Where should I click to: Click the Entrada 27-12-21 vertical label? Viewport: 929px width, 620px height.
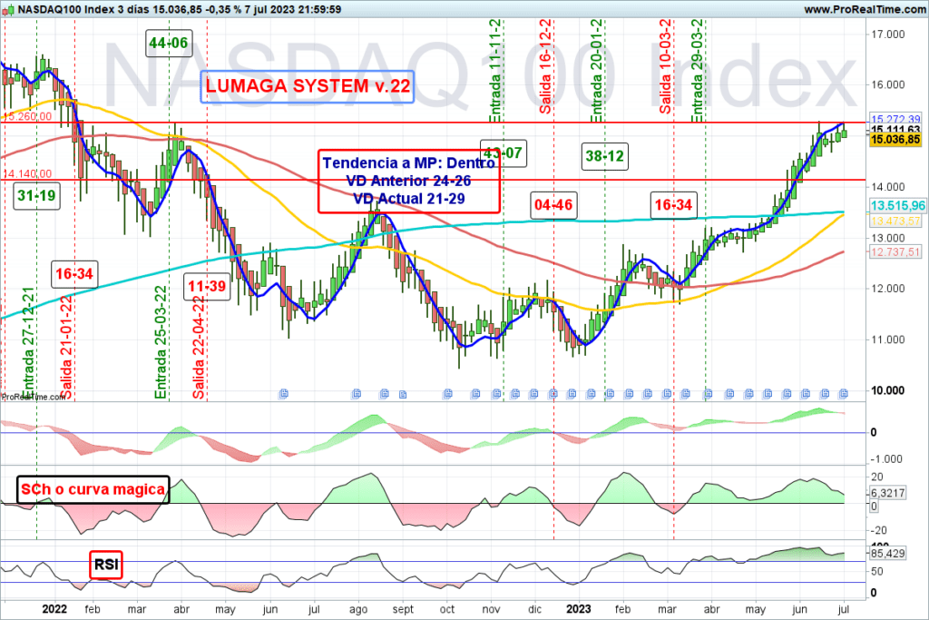[28, 342]
